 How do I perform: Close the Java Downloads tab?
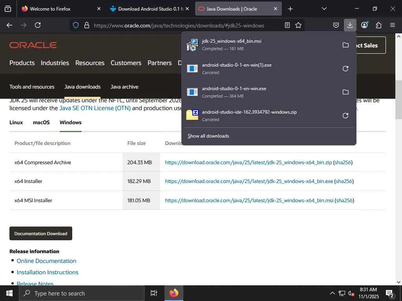[x=275, y=9]
